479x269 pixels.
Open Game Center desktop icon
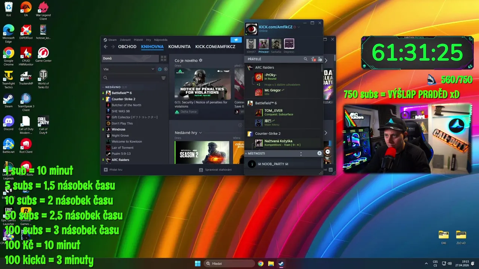tap(43, 55)
